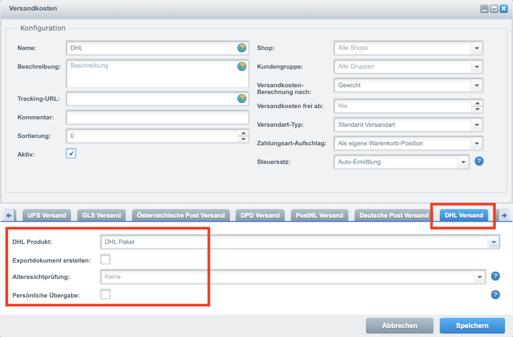Switch to Österreichische Post Versand tab
Image resolution: width=513 pixels, height=337 pixels.
(181, 215)
